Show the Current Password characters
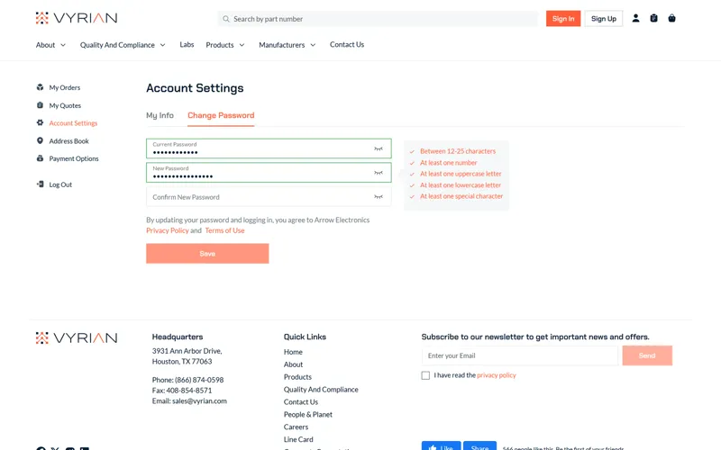The height and width of the screenshot is (450, 721). [x=378, y=148]
